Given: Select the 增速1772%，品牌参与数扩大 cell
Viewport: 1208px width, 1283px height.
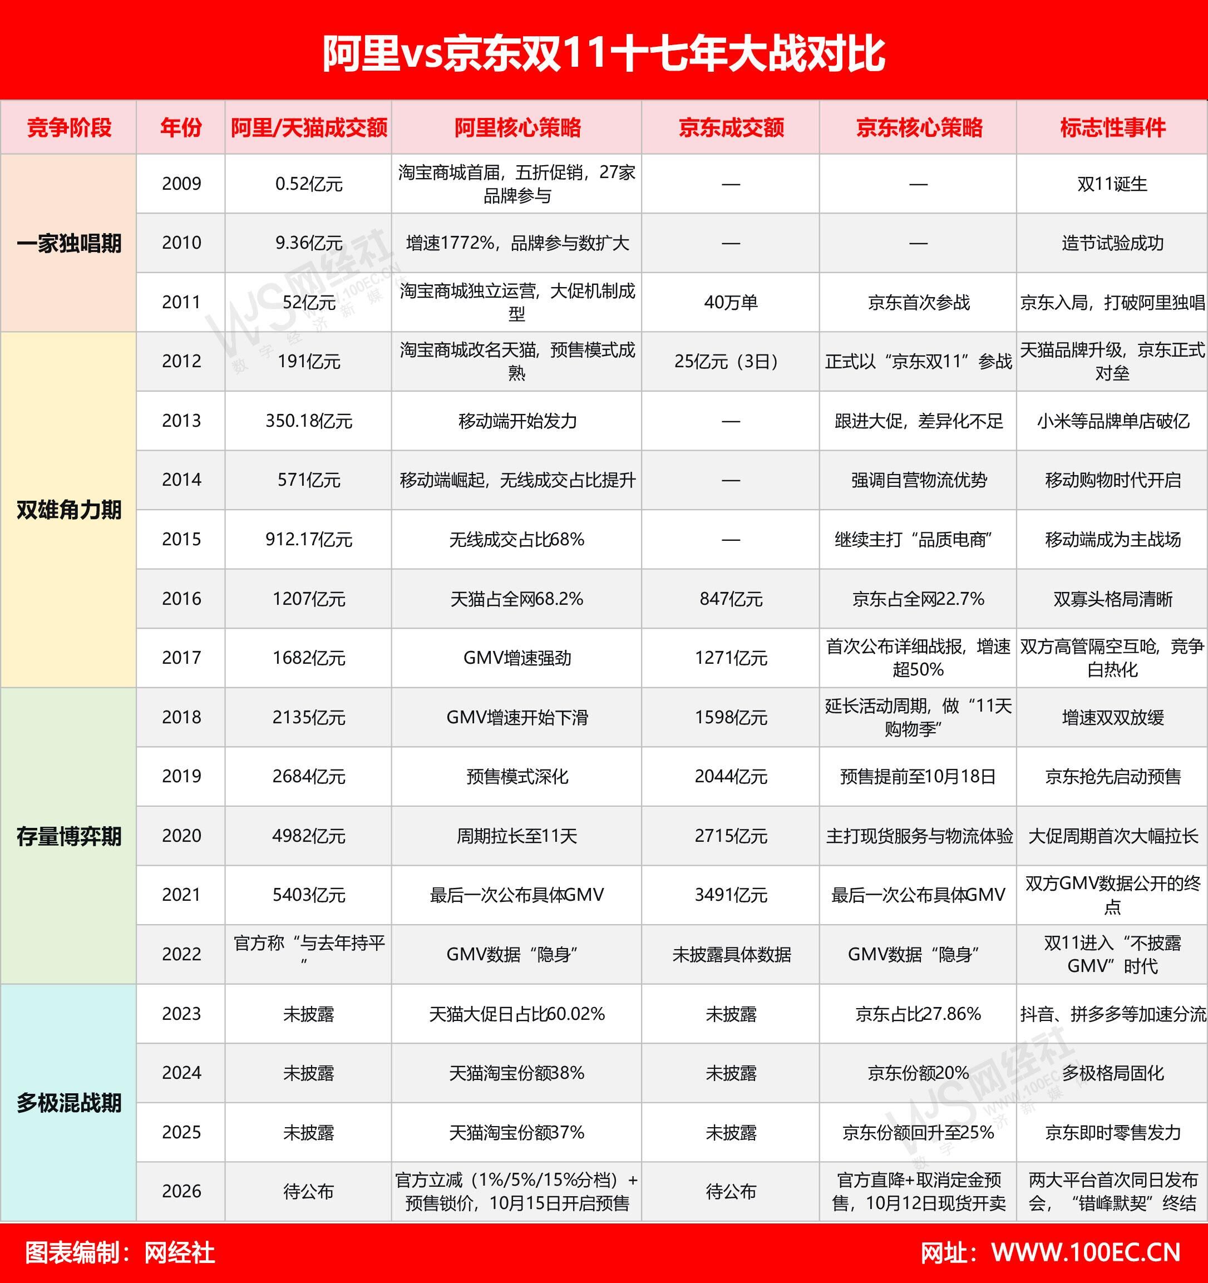Looking at the screenshot, I should click(517, 243).
